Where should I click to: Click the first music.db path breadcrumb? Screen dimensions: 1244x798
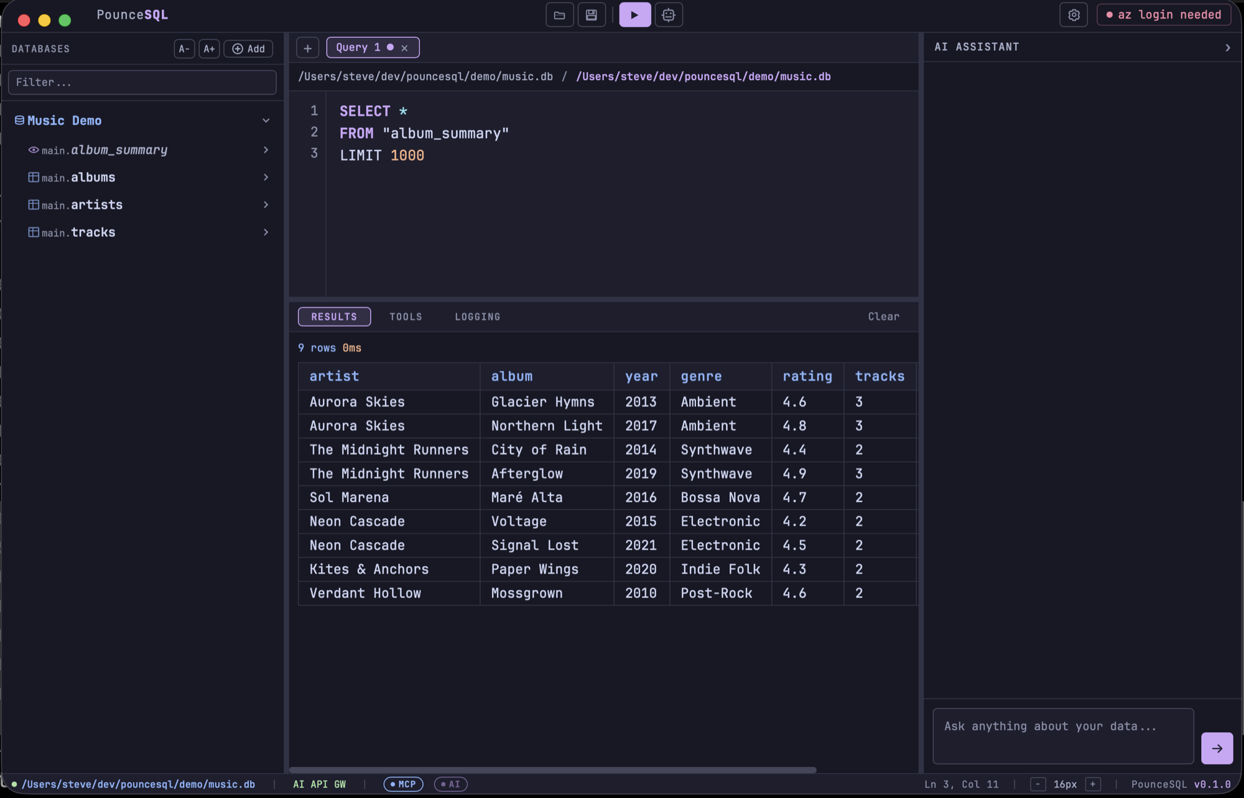coord(425,76)
